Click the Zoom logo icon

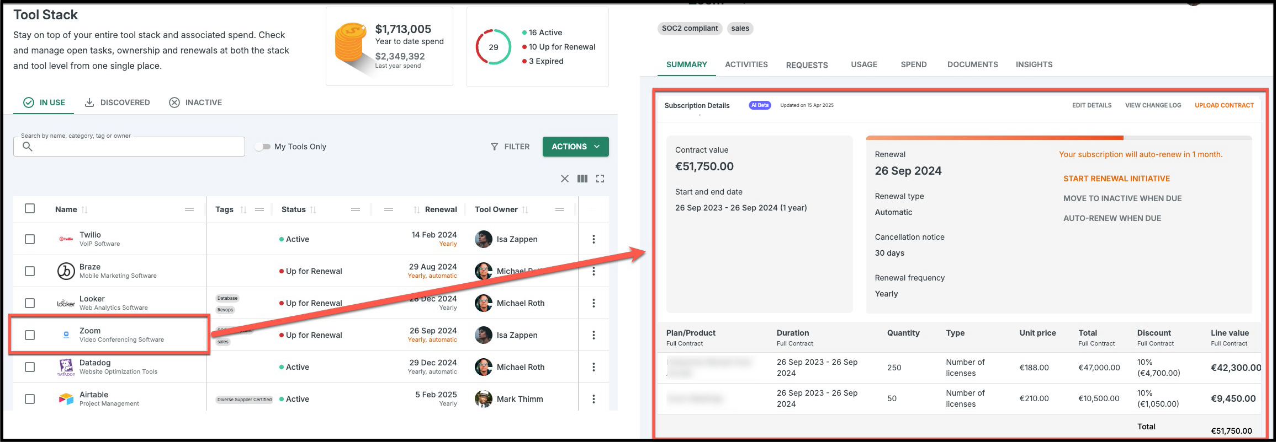(x=66, y=335)
